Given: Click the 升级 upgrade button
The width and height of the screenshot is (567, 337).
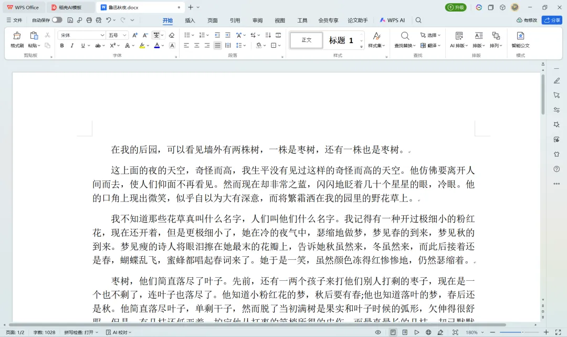Looking at the screenshot, I should click(x=456, y=7).
